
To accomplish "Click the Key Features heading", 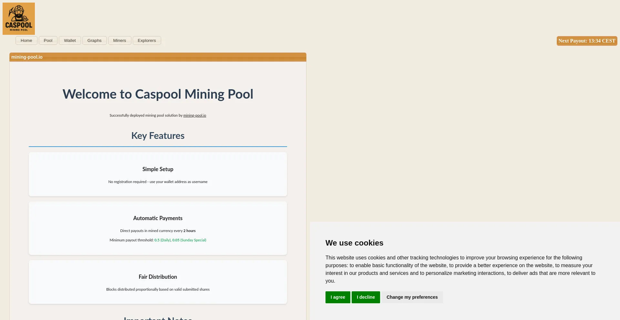I will point(158,136).
